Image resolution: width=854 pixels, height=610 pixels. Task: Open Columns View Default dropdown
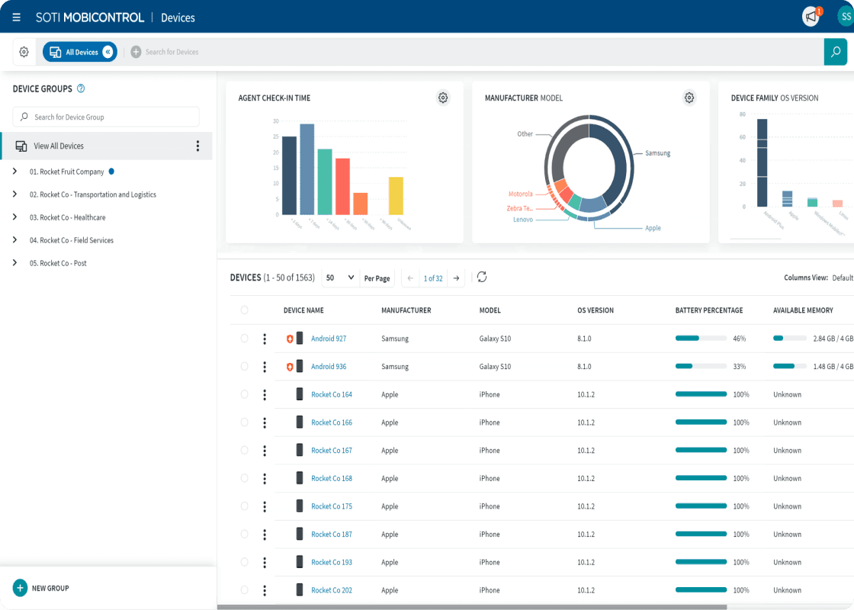(x=843, y=278)
